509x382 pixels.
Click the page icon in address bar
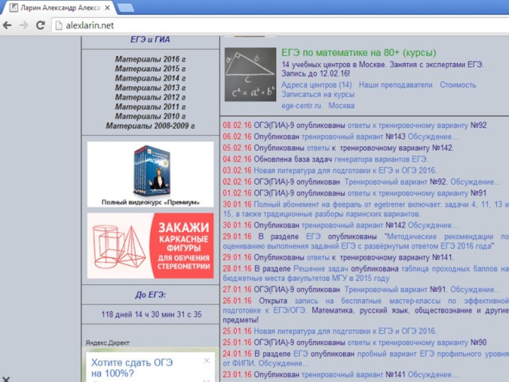pos(59,25)
